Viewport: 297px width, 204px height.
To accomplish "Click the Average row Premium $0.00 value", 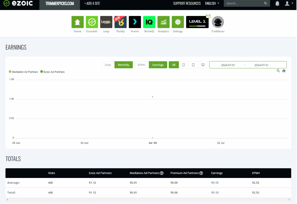I will tap(174, 183).
